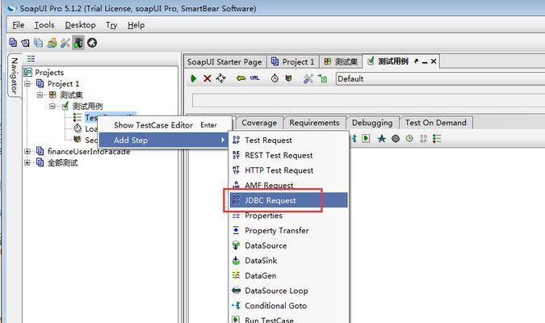Image resolution: width=545 pixels, height=323 pixels.
Task: Choose Show TestCase Editor in context menu
Action: point(165,125)
